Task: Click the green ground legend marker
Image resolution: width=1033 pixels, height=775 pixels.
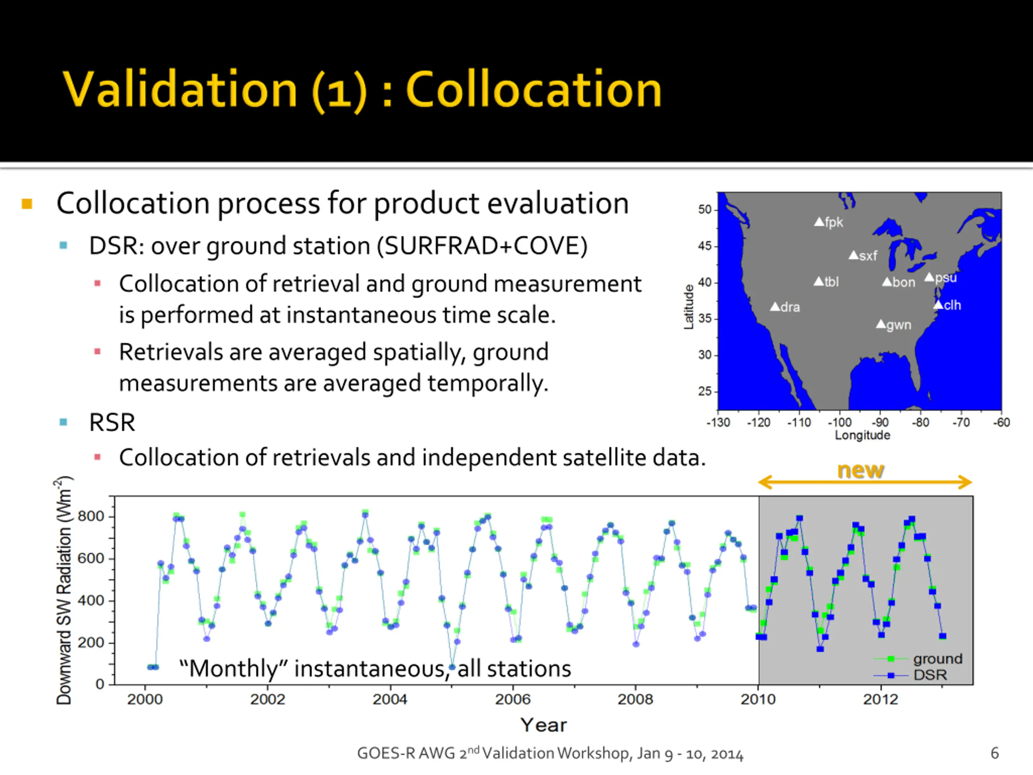Action: click(x=891, y=659)
